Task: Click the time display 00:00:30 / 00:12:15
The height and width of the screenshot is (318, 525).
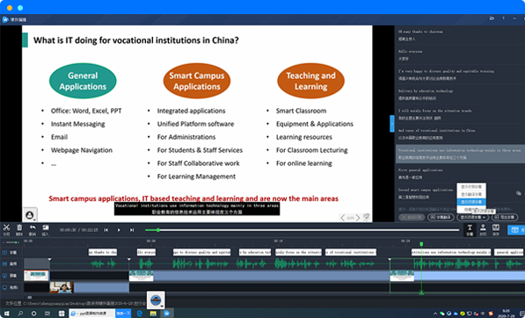Action: (78, 230)
